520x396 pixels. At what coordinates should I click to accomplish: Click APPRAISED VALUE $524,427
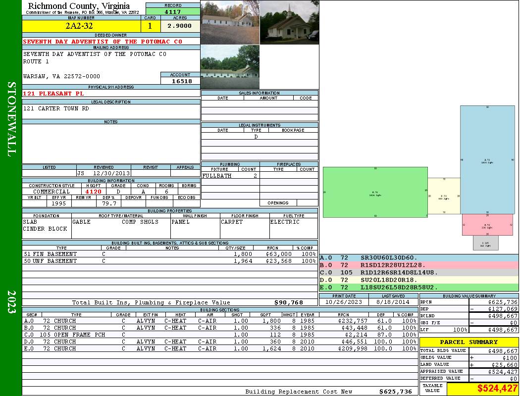coord(503,372)
